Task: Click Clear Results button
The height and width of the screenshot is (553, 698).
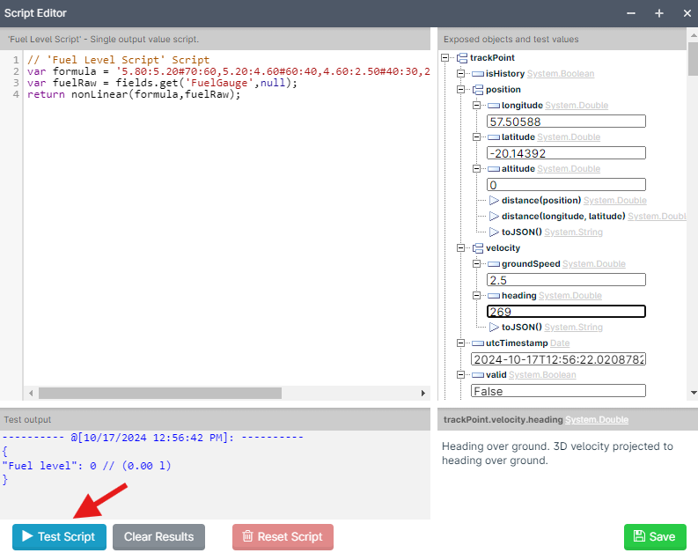Action: click(158, 536)
